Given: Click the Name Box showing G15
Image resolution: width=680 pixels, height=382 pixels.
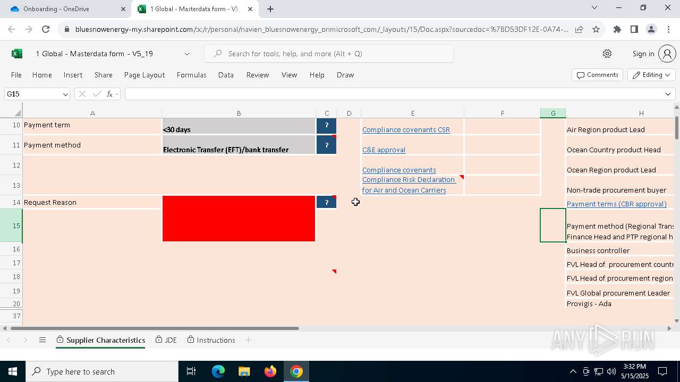Looking at the screenshot, I should tap(33, 94).
